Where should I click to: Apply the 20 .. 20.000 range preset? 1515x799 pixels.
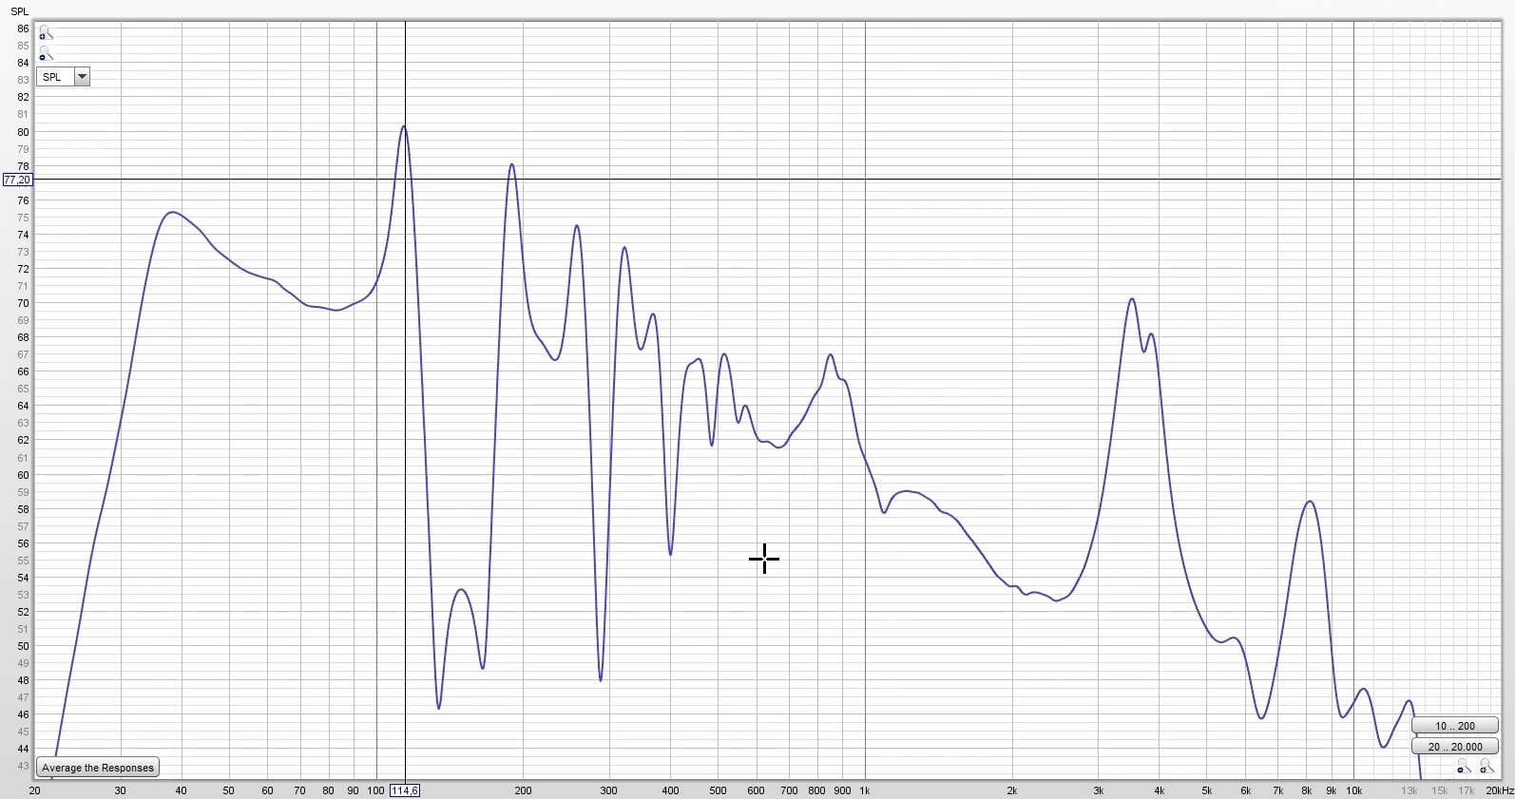click(1454, 747)
